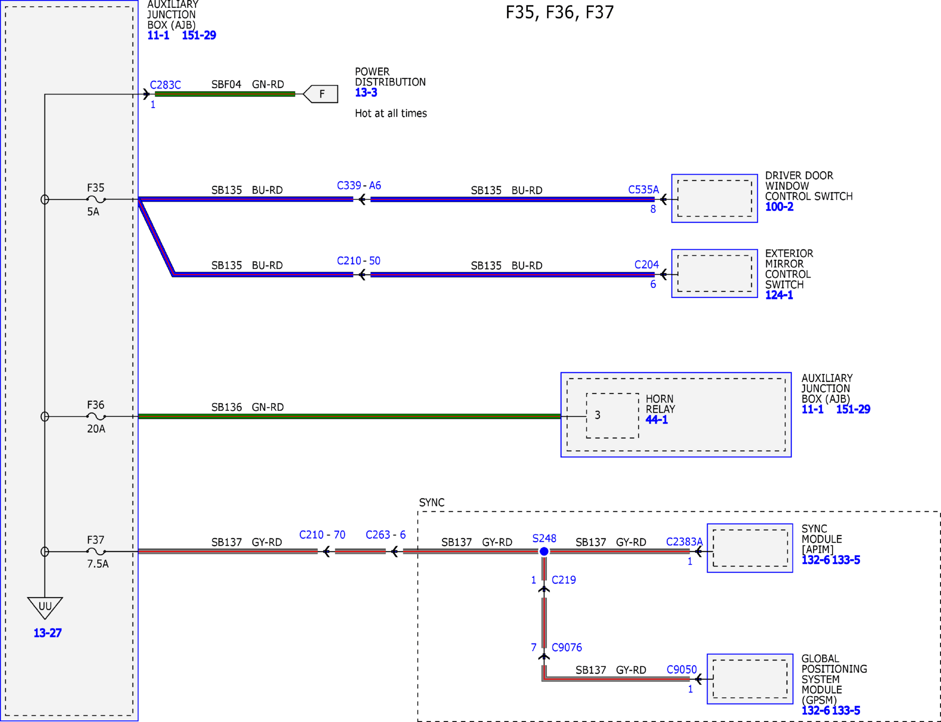This screenshot has height=722, width=941.
Task: Click the 'Hot at all times' note
Action: [x=391, y=114]
